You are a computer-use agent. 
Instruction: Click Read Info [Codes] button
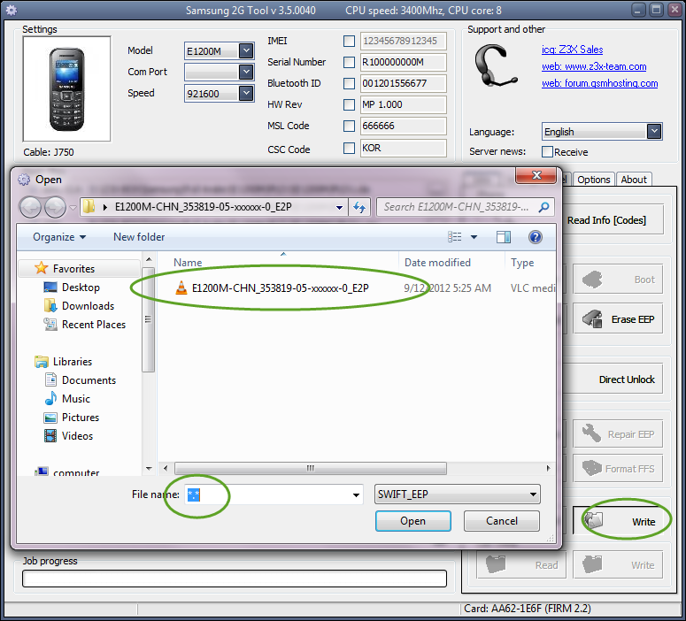coord(606,220)
